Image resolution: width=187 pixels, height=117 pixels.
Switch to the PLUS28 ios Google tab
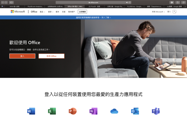coord(134,6)
